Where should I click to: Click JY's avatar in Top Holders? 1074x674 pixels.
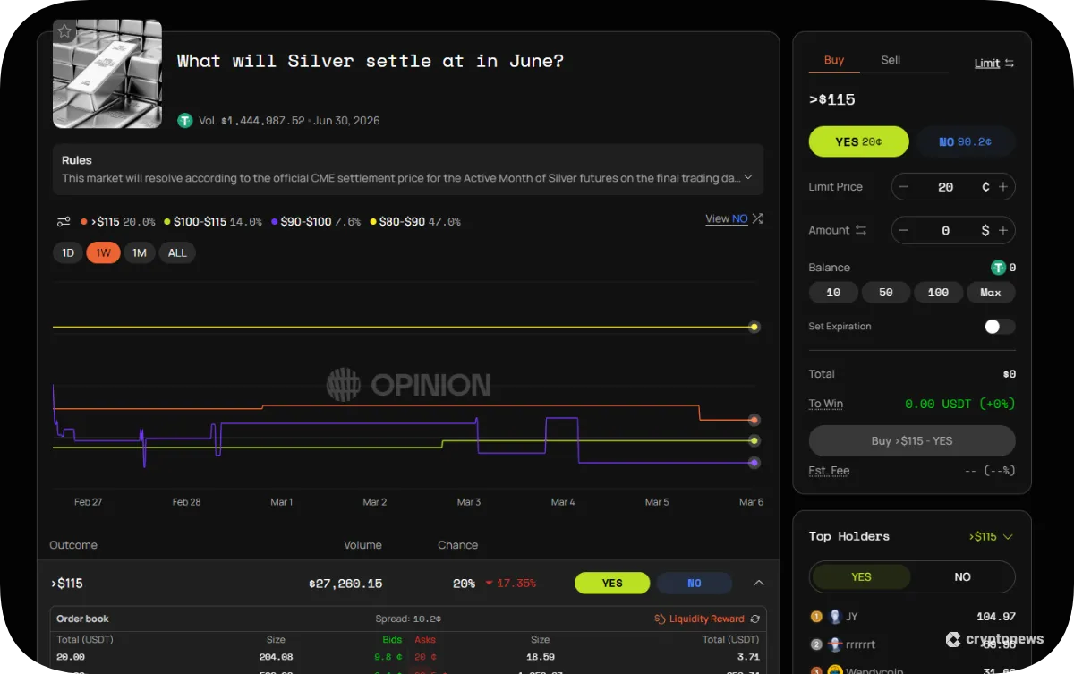click(x=836, y=616)
